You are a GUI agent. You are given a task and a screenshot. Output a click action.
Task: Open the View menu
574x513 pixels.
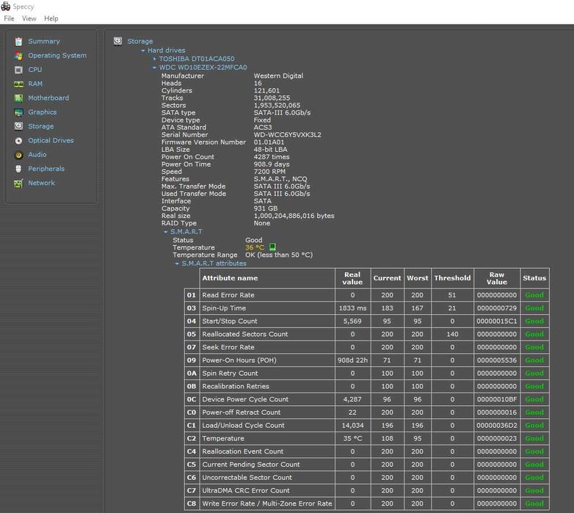click(x=29, y=18)
